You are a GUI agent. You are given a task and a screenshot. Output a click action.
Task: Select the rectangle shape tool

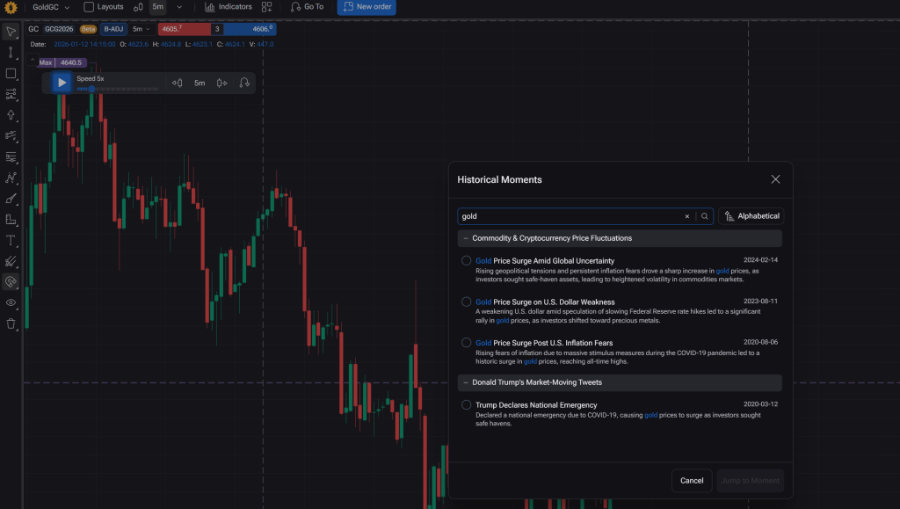(x=11, y=74)
